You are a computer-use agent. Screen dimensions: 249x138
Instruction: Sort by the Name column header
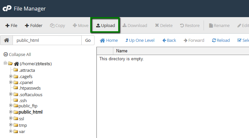tap(122, 51)
